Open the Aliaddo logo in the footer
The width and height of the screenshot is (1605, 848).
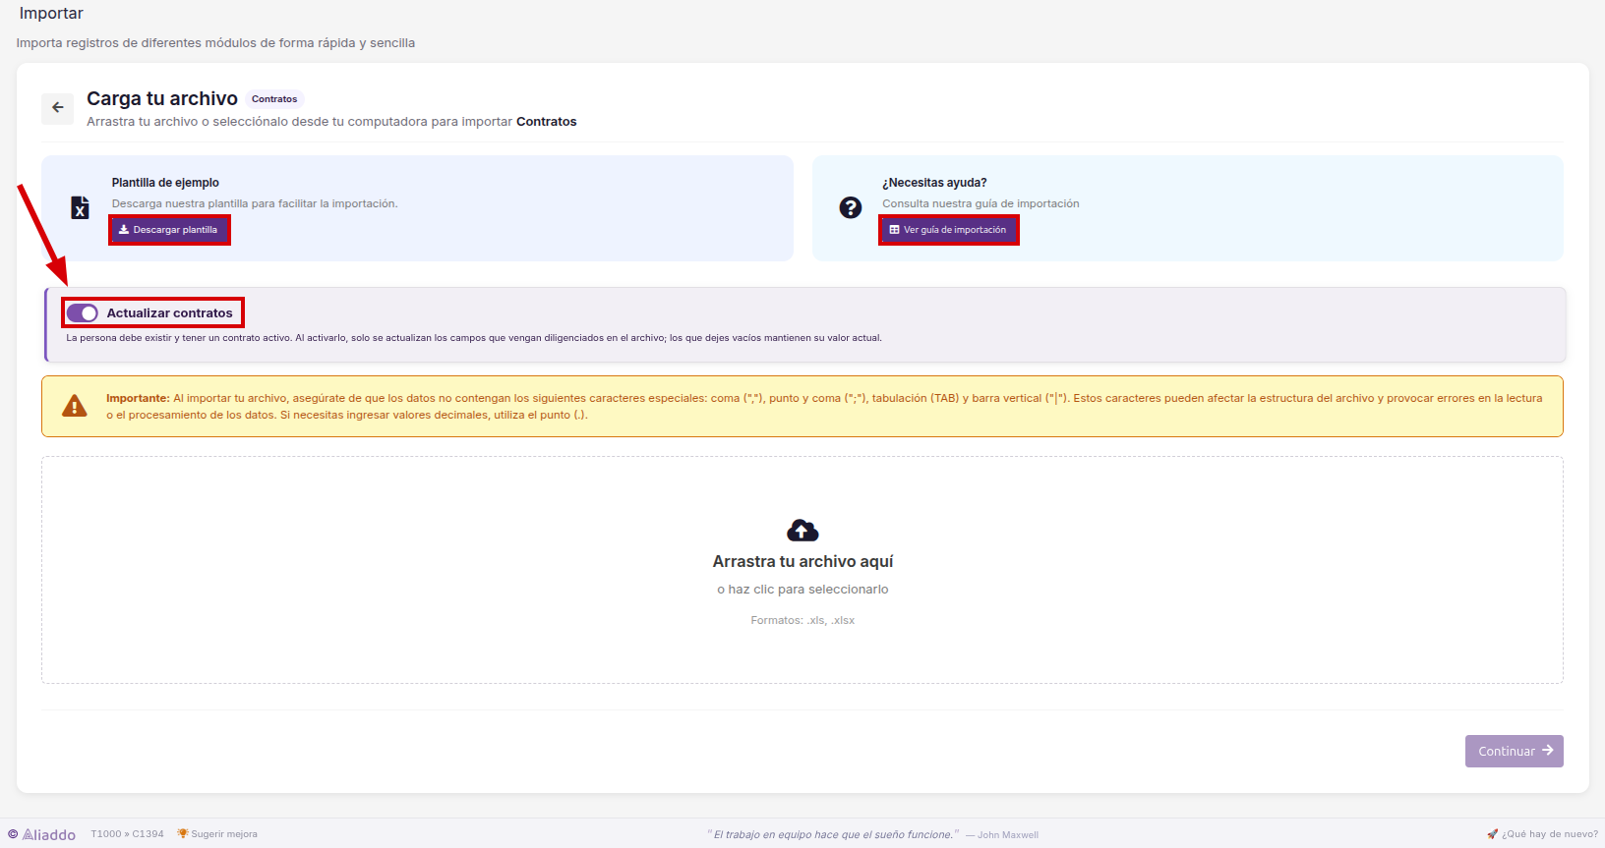(x=41, y=834)
